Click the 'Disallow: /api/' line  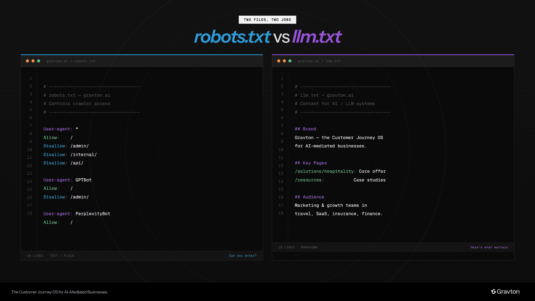(x=63, y=163)
